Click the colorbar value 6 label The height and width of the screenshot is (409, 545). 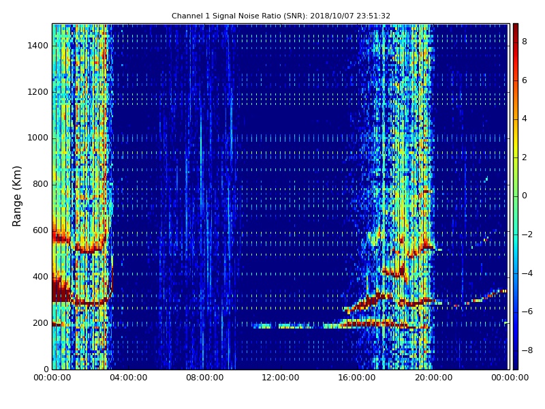(x=525, y=80)
